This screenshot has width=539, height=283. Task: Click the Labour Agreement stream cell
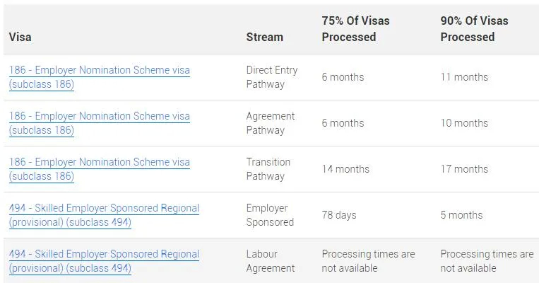click(x=271, y=261)
